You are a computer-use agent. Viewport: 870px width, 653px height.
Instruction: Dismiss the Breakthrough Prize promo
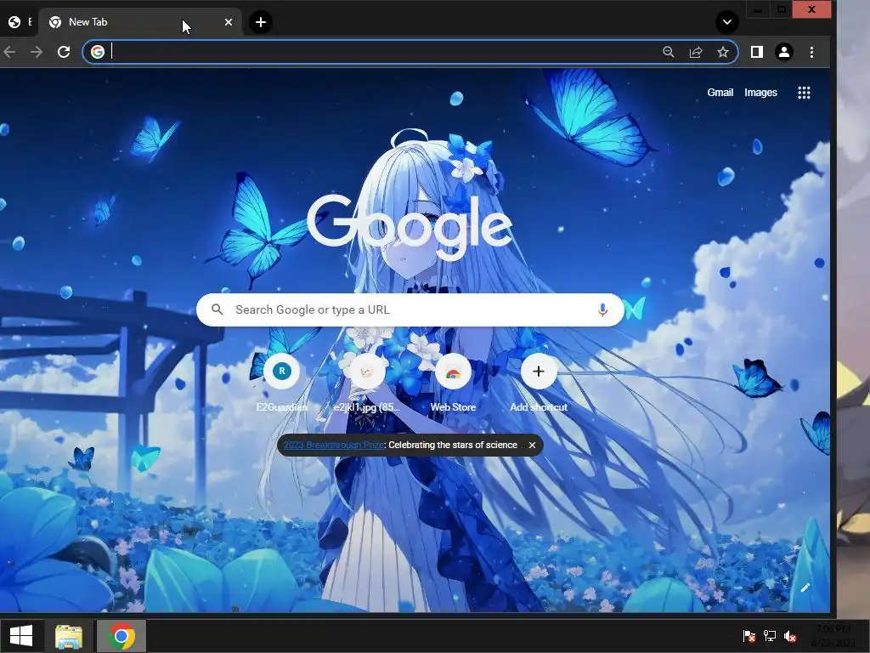tap(532, 445)
